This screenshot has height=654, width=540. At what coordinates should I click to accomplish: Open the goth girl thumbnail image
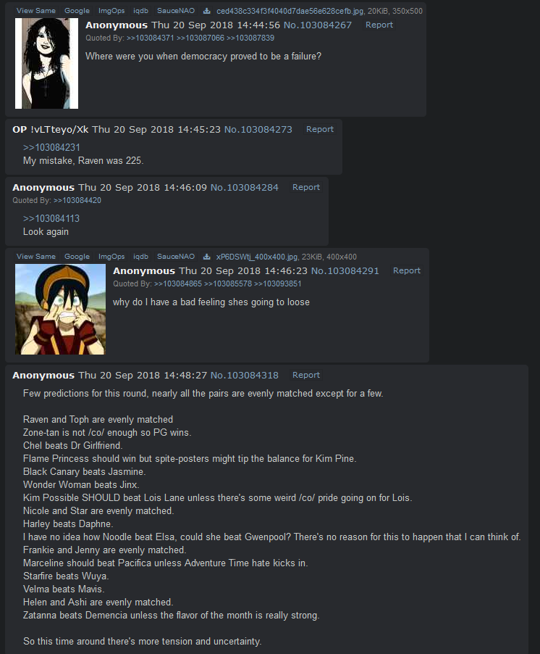46,63
